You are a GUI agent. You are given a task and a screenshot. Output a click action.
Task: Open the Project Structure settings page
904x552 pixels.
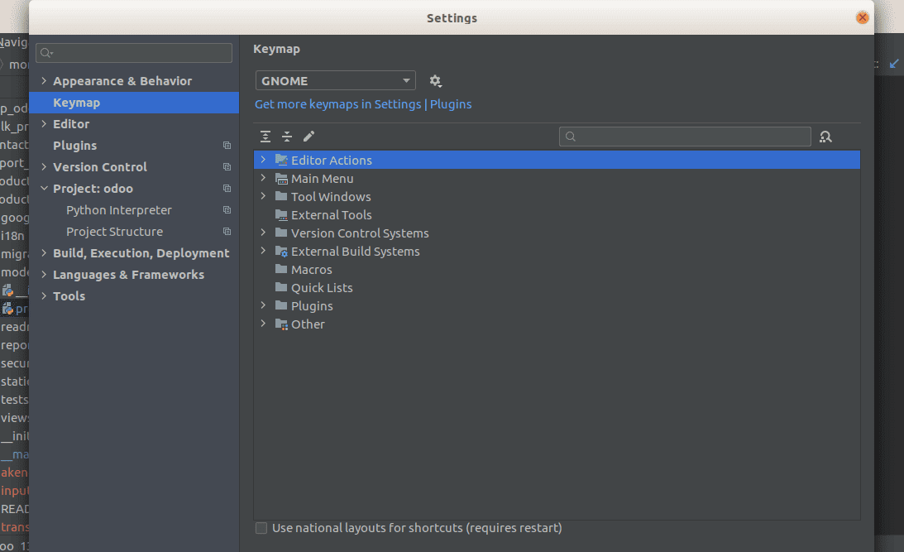114,232
